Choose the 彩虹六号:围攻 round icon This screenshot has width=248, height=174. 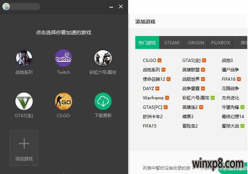103,58
